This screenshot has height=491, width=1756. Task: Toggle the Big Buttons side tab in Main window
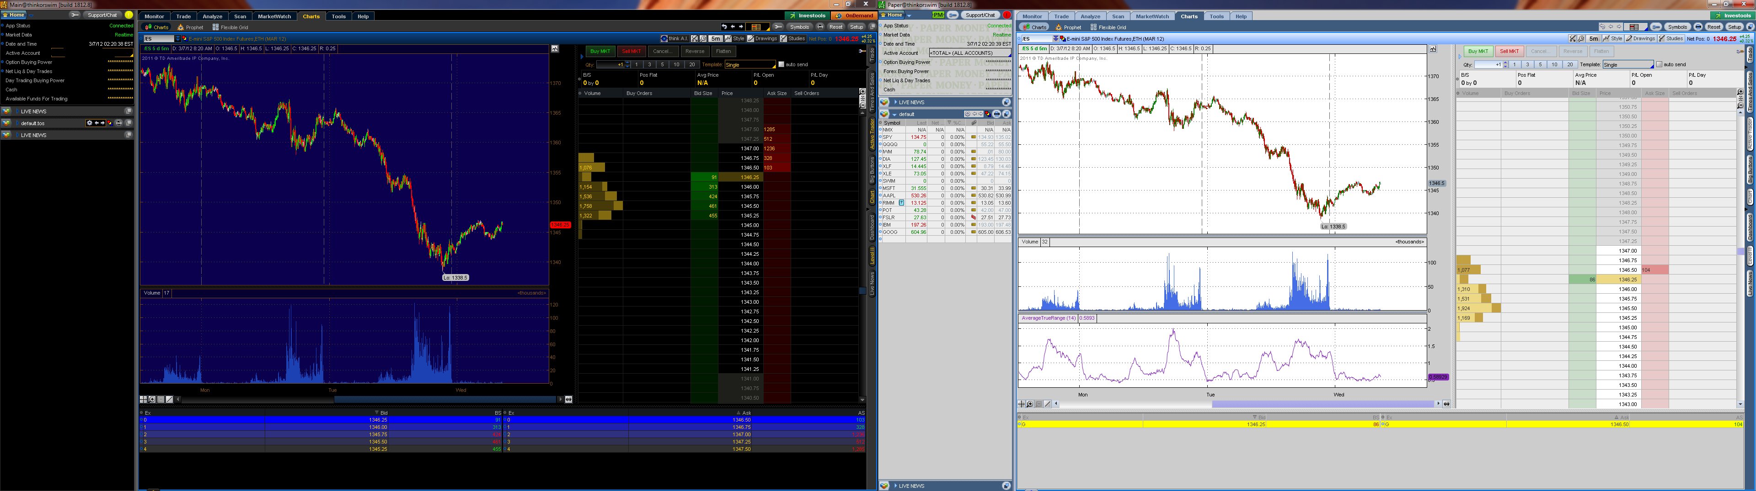tap(872, 170)
